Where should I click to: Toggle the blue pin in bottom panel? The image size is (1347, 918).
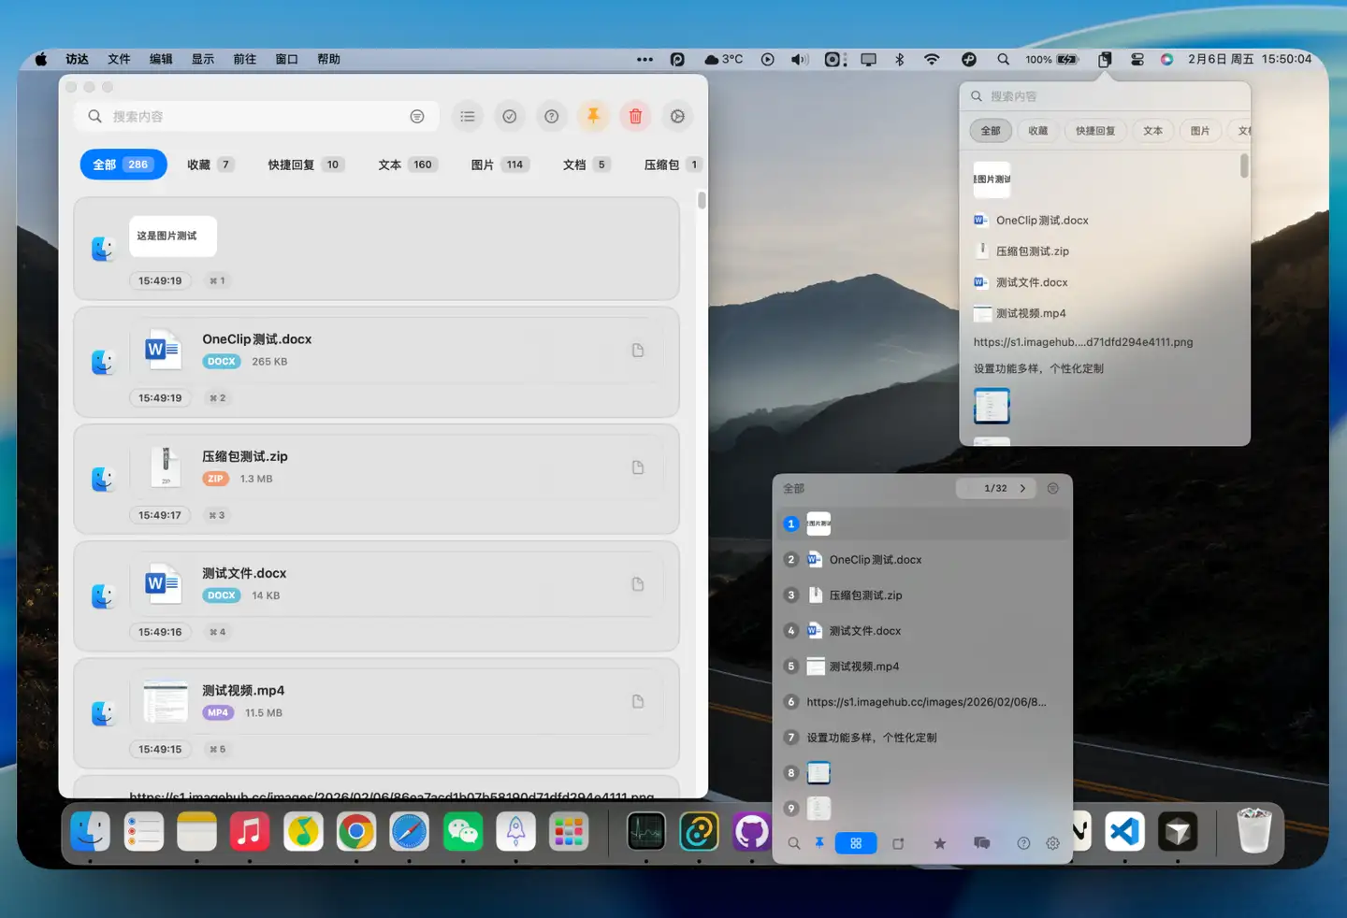pyautogui.click(x=819, y=843)
